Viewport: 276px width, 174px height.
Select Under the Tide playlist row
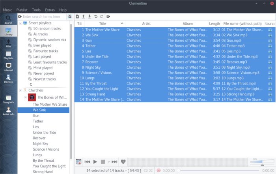click(175, 56)
